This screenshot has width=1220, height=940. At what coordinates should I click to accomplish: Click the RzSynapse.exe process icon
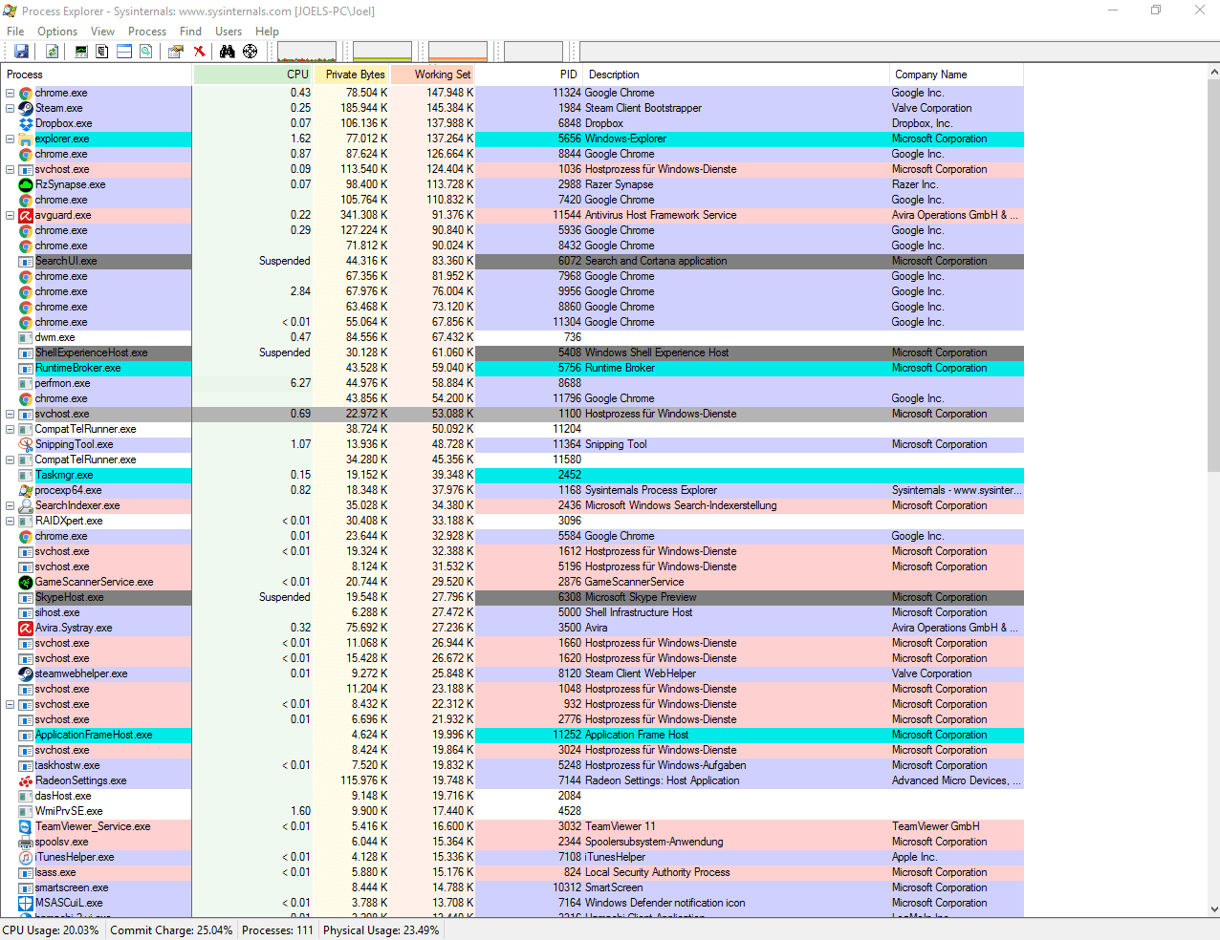[26, 184]
